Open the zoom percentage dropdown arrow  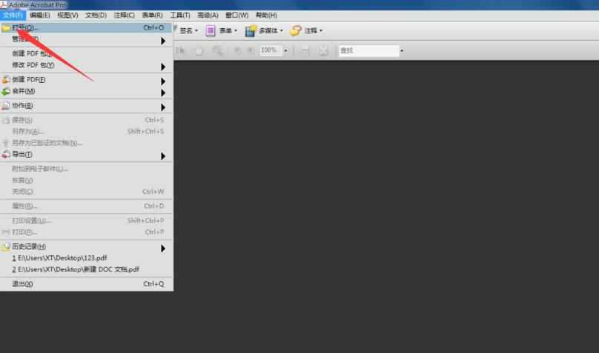(285, 51)
